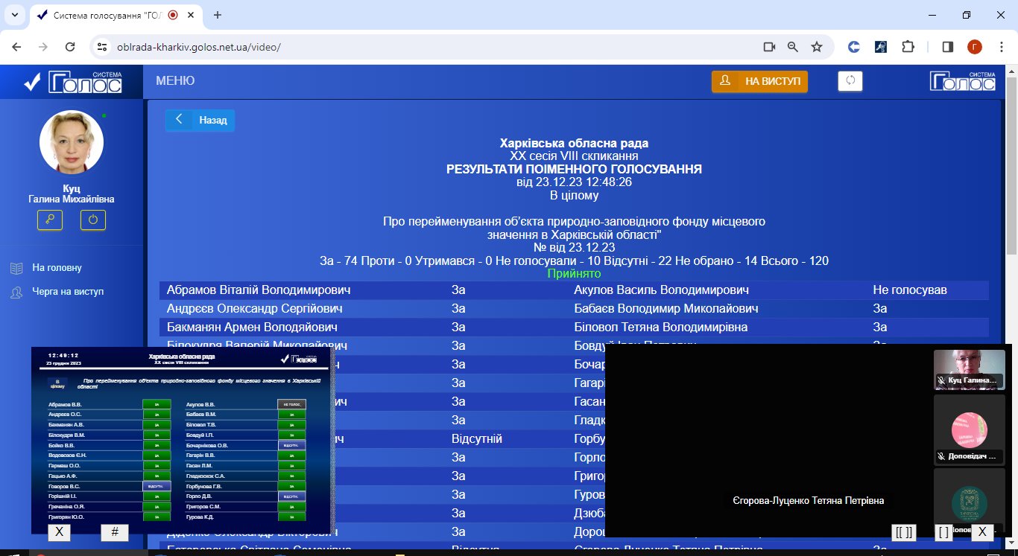Bookmark this page with the star icon

817,47
